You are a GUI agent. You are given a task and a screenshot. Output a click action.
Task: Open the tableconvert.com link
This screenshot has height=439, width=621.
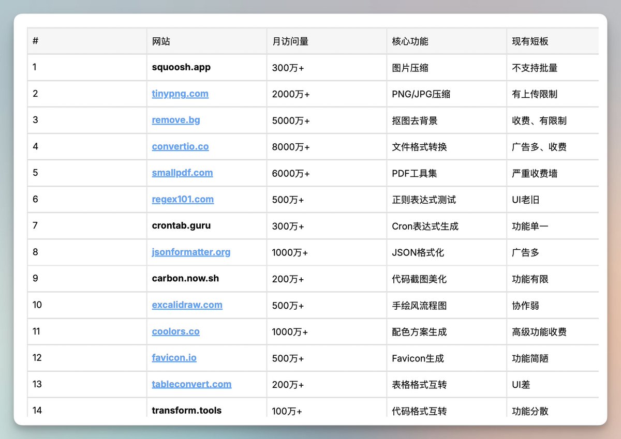[x=191, y=384]
